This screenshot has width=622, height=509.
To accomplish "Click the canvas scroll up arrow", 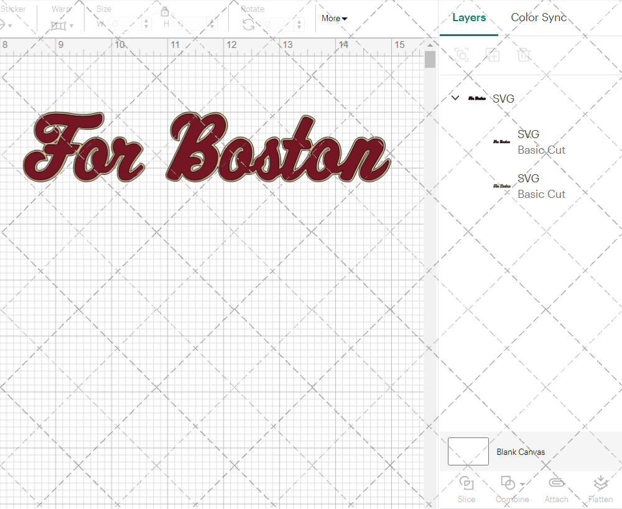I will click(430, 45).
